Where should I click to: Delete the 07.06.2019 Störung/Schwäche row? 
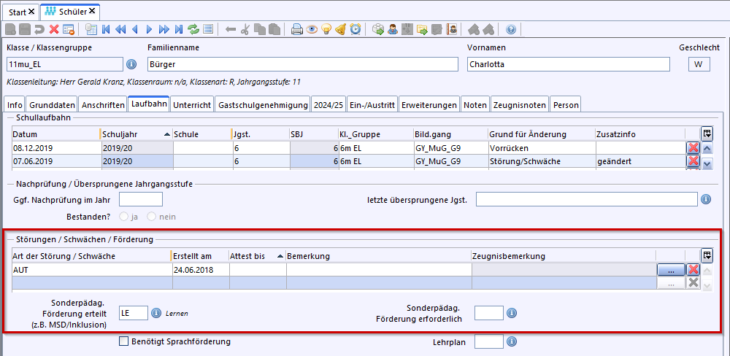pyautogui.click(x=693, y=161)
